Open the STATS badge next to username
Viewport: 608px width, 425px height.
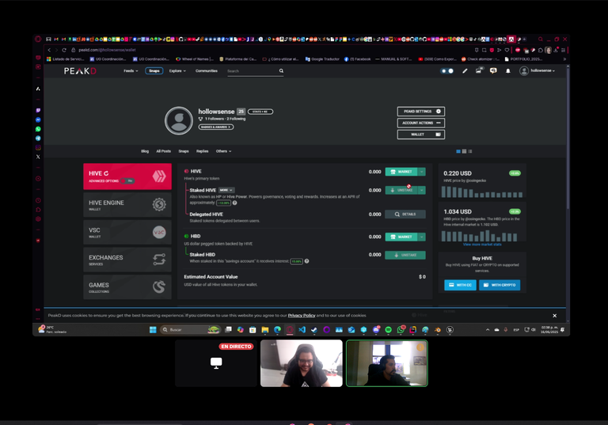[x=260, y=112]
